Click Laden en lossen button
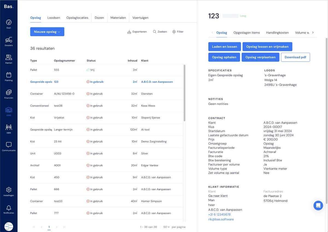328x232 pixels. click(225, 47)
